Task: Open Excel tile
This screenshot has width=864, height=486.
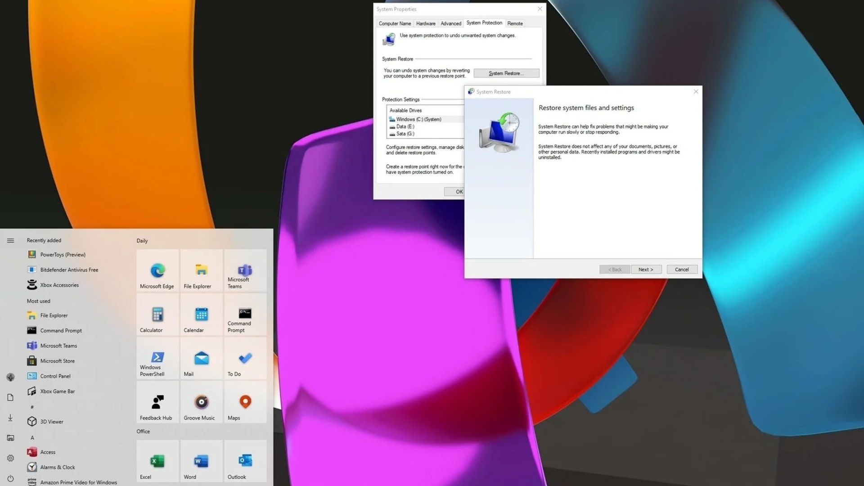Action: [x=157, y=461]
